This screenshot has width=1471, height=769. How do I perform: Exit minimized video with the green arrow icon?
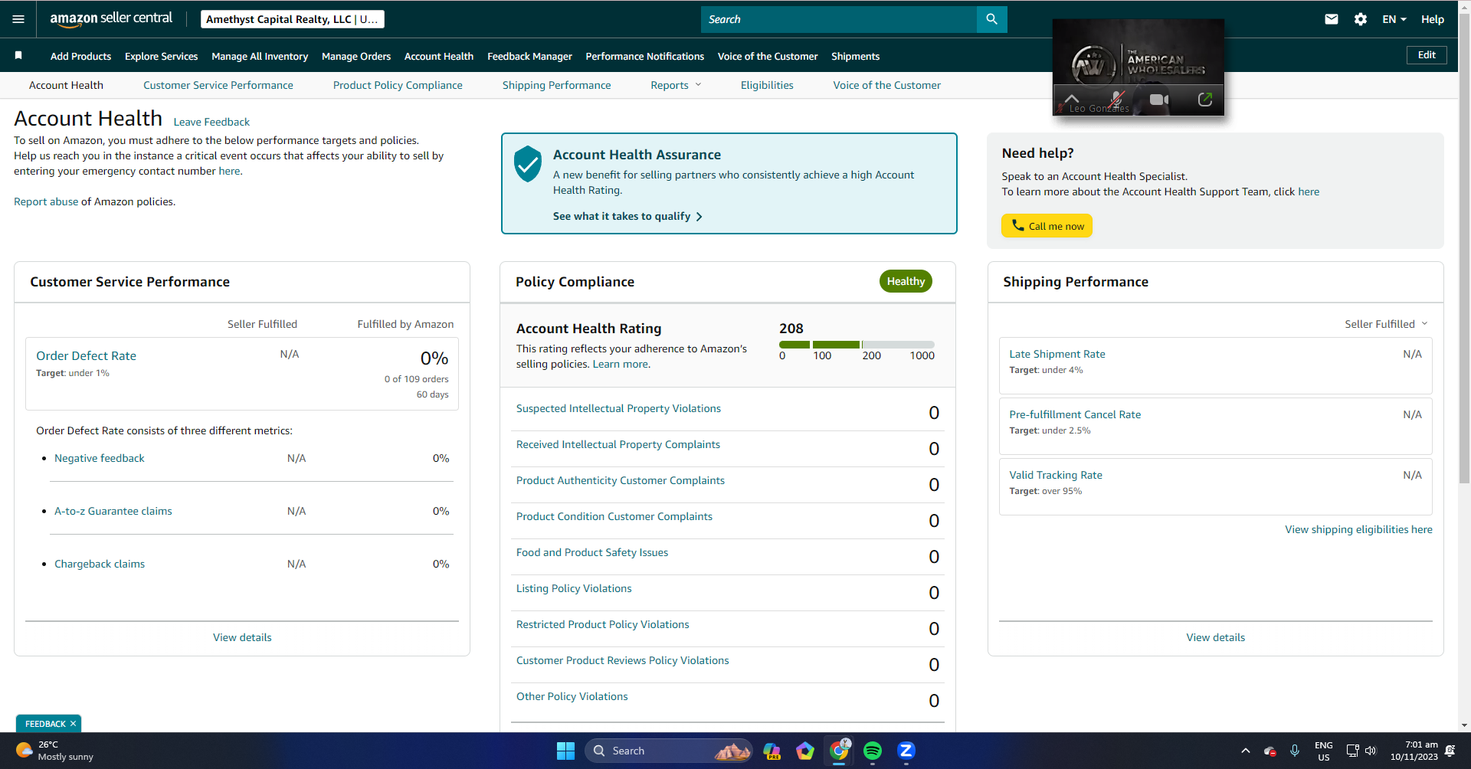click(x=1204, y=100)
